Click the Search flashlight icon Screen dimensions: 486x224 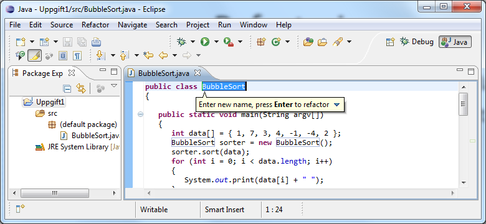(x=337, y=42)
